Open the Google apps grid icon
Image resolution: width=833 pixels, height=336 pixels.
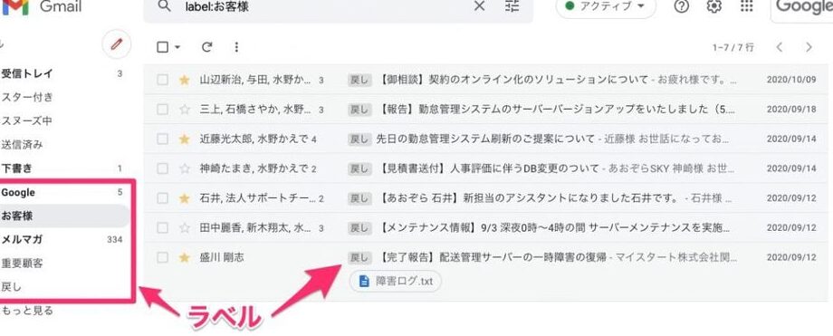[x=746, y=6]
